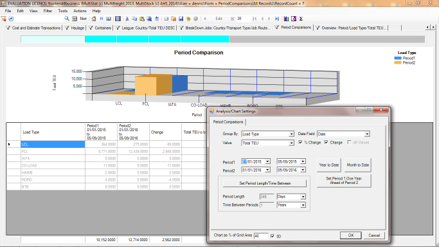Toggle the Change checkbox
This screenshot has width=439, height=247.
point(326,142)
